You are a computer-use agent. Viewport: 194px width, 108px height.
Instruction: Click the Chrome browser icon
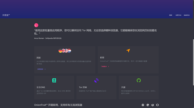pos(143,105)
